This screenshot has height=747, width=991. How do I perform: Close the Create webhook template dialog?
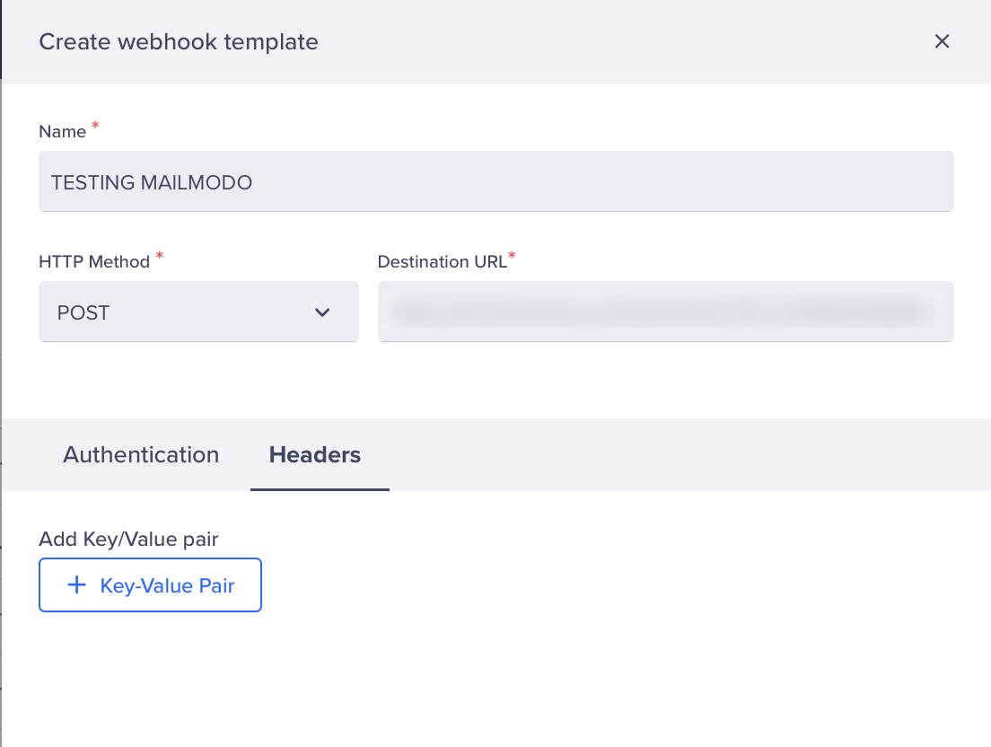coord(942,41)
